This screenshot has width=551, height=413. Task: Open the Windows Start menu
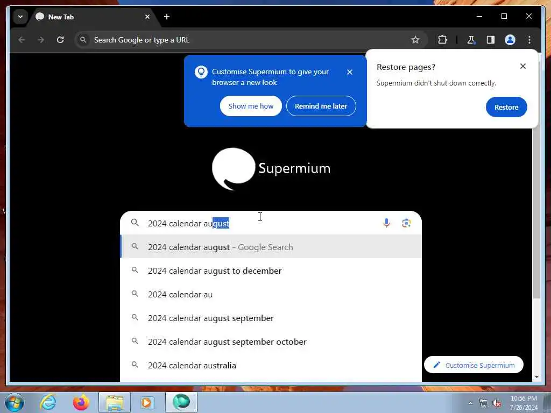point(15,402)
